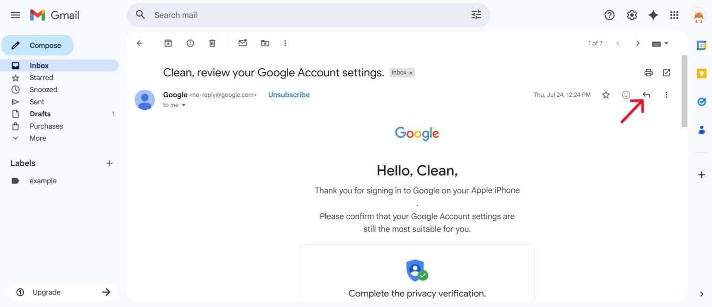Archive the open email
The height and width of the screenshot is (307, 712).
click(168, 43)
